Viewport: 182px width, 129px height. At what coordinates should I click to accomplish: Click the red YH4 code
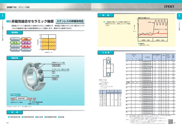pyautogui.click(x=30, y=98)
